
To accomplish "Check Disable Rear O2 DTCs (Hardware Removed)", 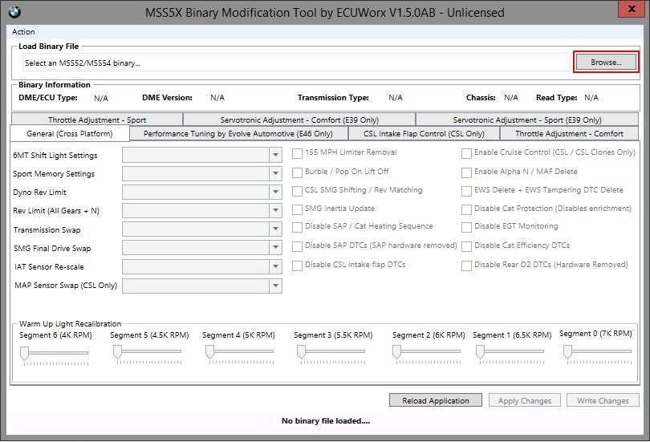I will (x=466, y=266).
